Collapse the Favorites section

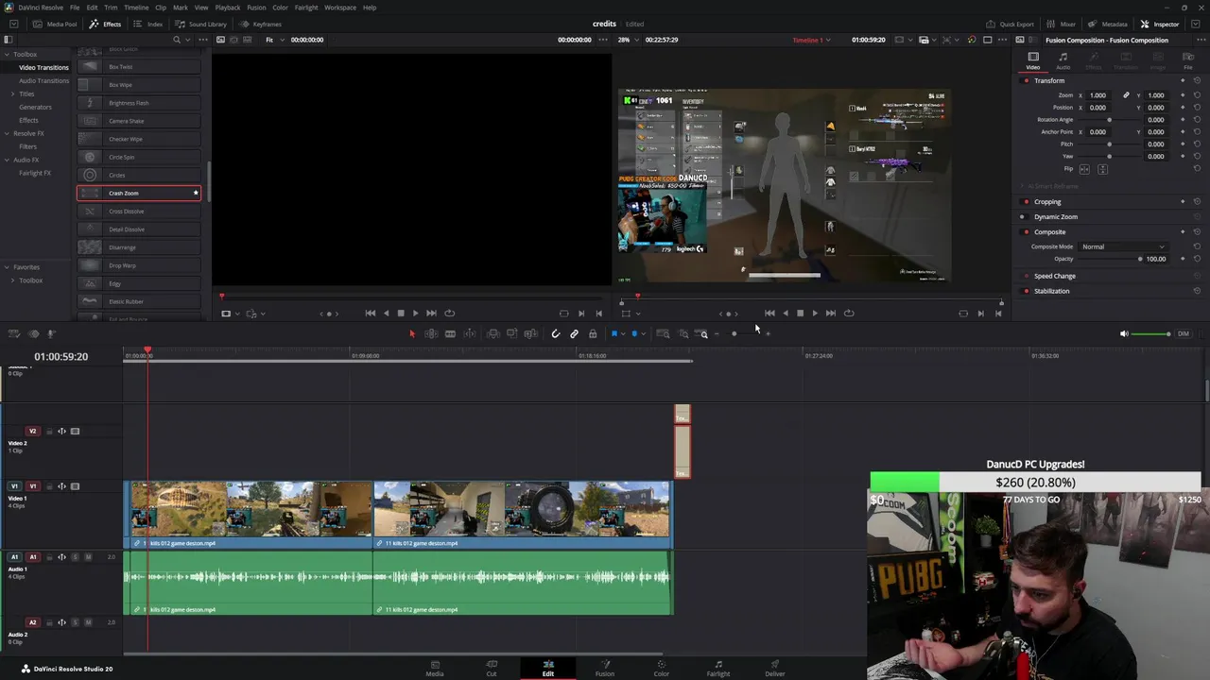pos(7,267)
